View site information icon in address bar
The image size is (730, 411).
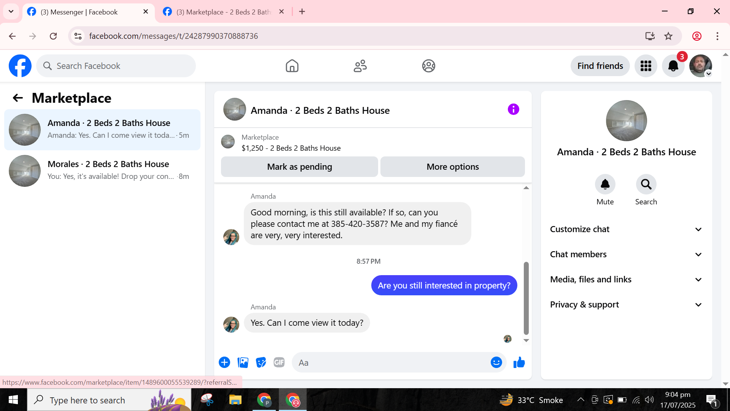(x=78, y=36)
